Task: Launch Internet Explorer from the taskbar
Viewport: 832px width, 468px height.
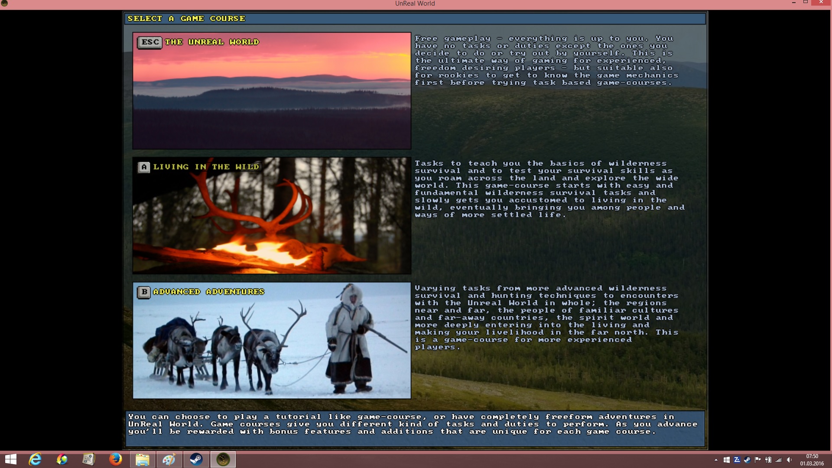Action: coord(35,459)
